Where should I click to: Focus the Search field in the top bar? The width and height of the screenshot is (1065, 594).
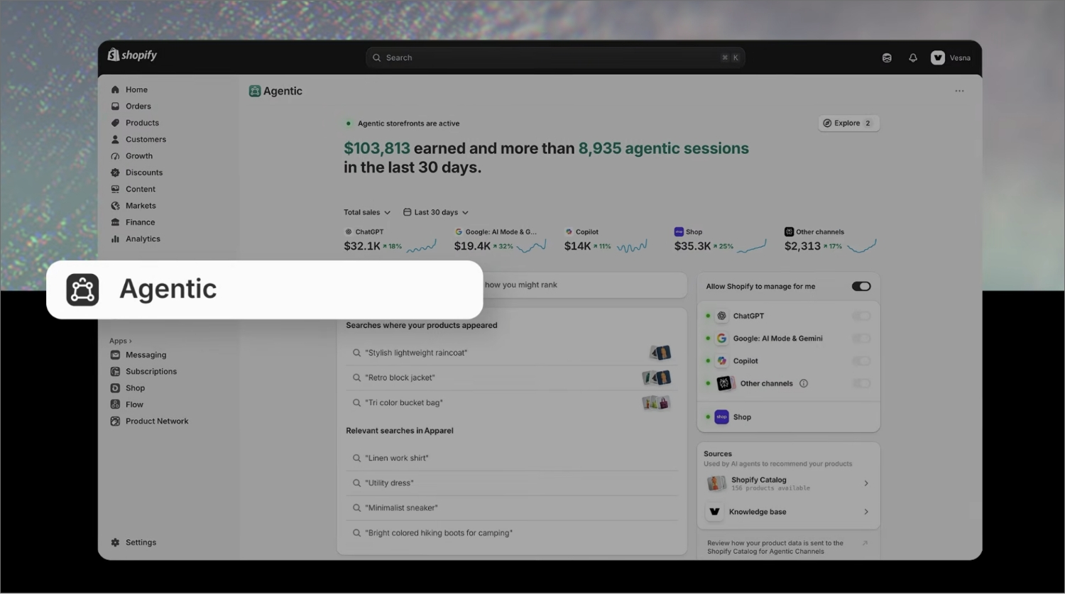click(555, 57)
